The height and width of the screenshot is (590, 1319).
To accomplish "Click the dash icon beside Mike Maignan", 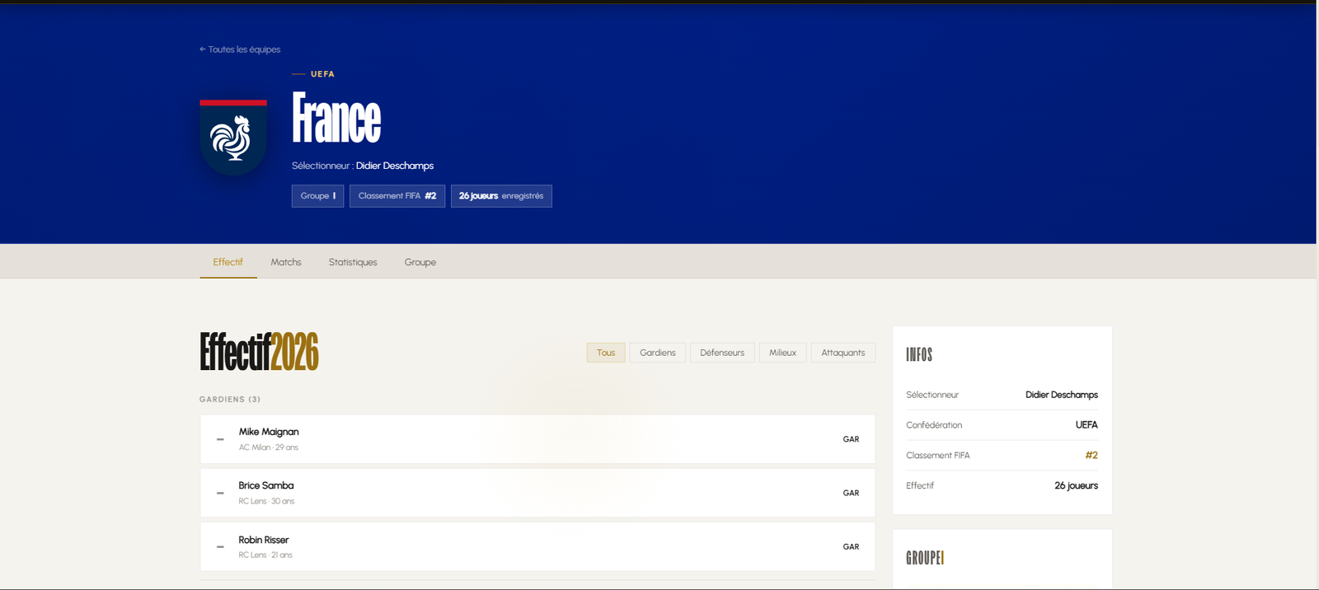I will point(220,439).
